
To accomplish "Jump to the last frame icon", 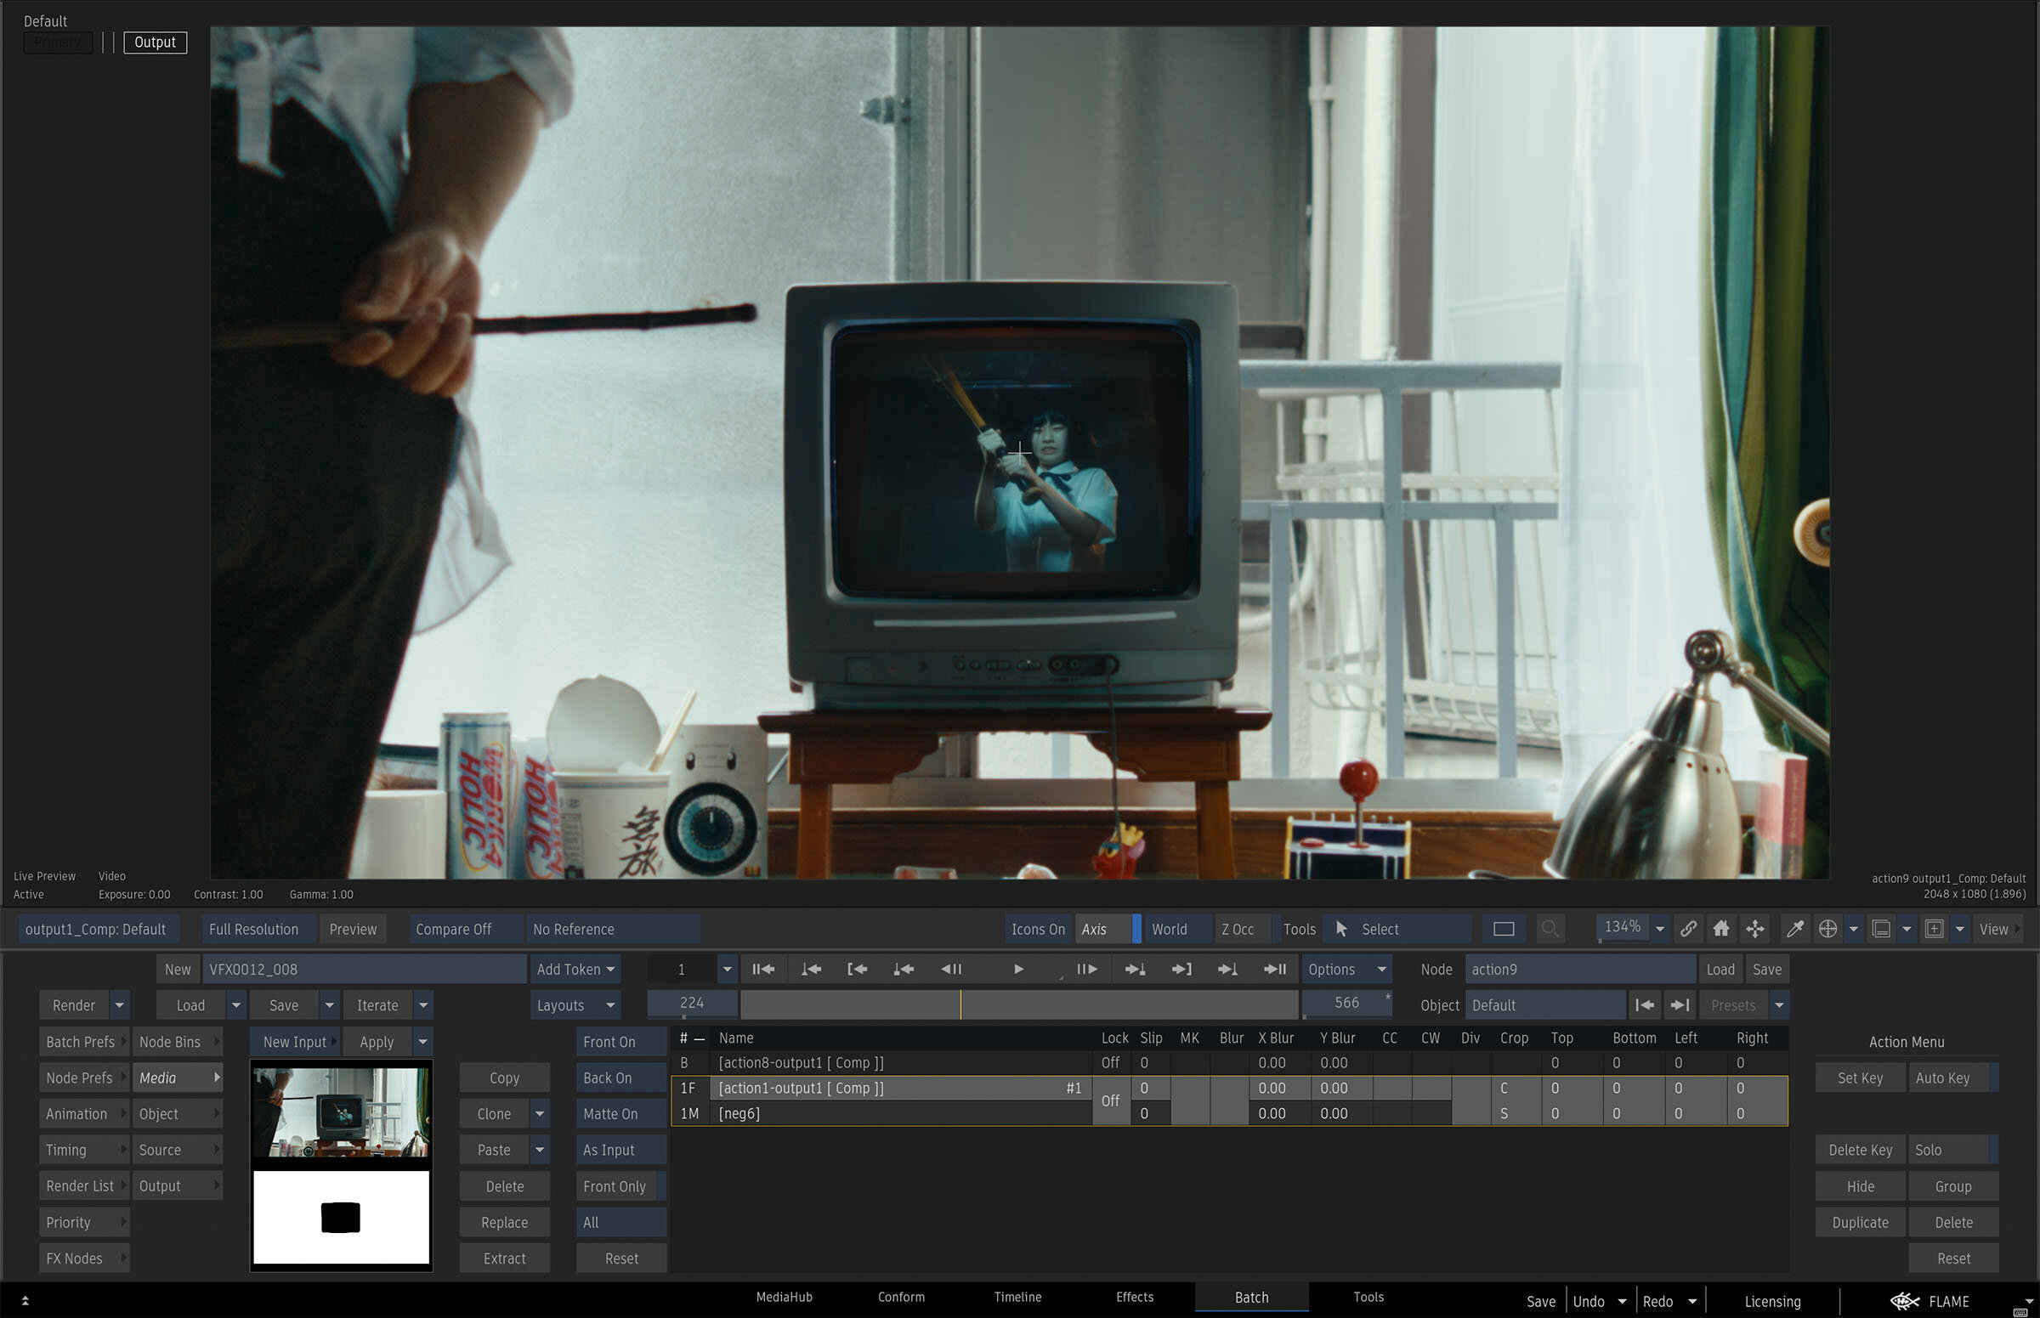I will point(1275,969).
